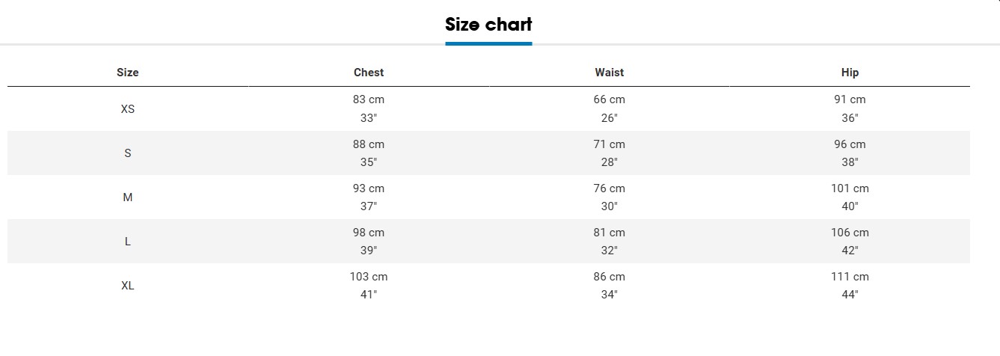Select the XS size row label

coord(128,109)
